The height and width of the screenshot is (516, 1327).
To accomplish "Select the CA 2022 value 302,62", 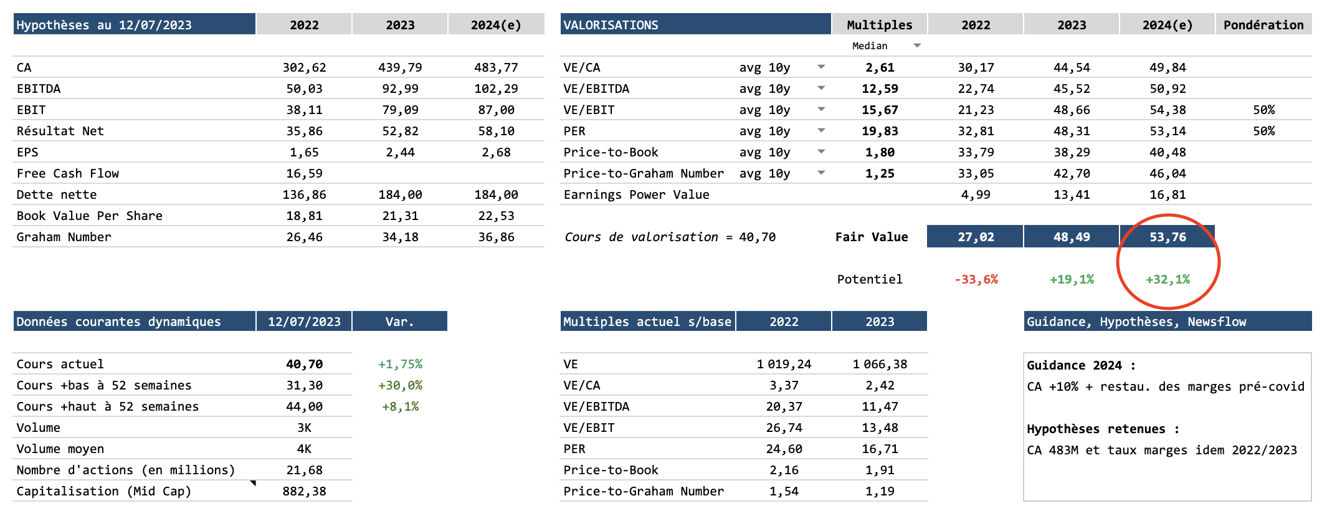I will [x=304, y=67].
